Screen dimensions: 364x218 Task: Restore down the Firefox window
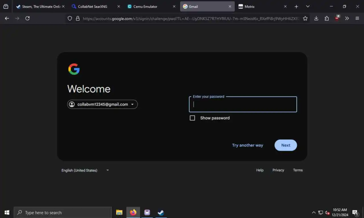pyautogui.click(x=344, y=7)
